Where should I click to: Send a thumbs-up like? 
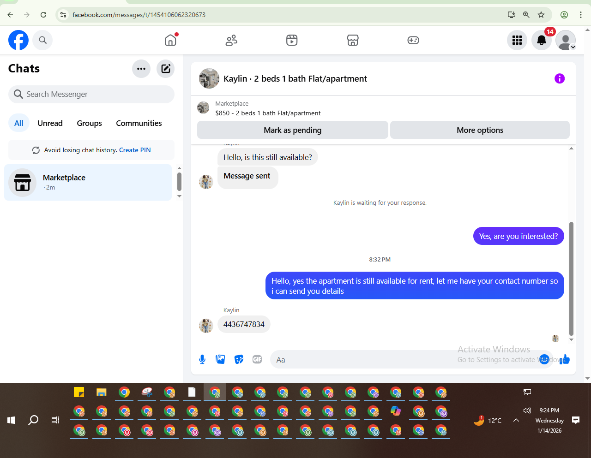[564, 359]
